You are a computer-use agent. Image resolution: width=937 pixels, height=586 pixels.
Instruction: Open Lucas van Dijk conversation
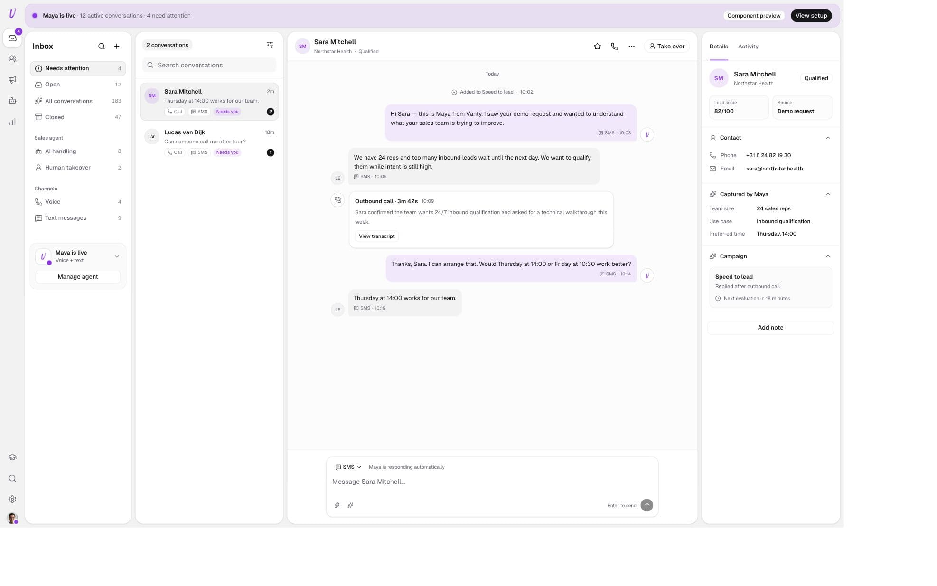point(209,142)
